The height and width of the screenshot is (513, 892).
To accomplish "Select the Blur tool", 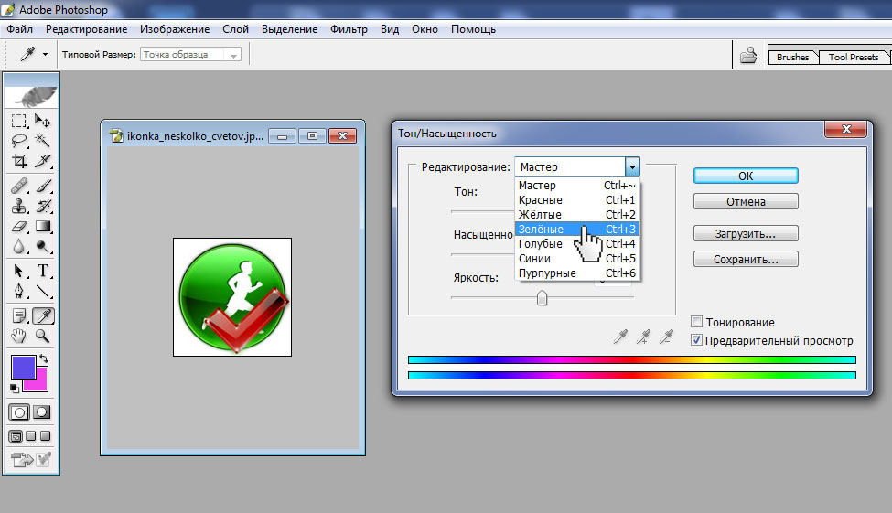I will 19,246.
